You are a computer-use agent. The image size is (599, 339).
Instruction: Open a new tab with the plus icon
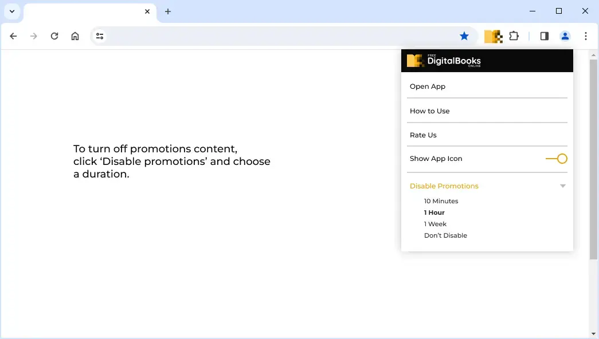pyautogui.click(x=168, y=11)
